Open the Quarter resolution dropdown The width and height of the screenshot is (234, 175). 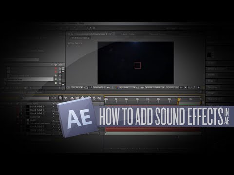pyautogui.click(x=127, y=87)
